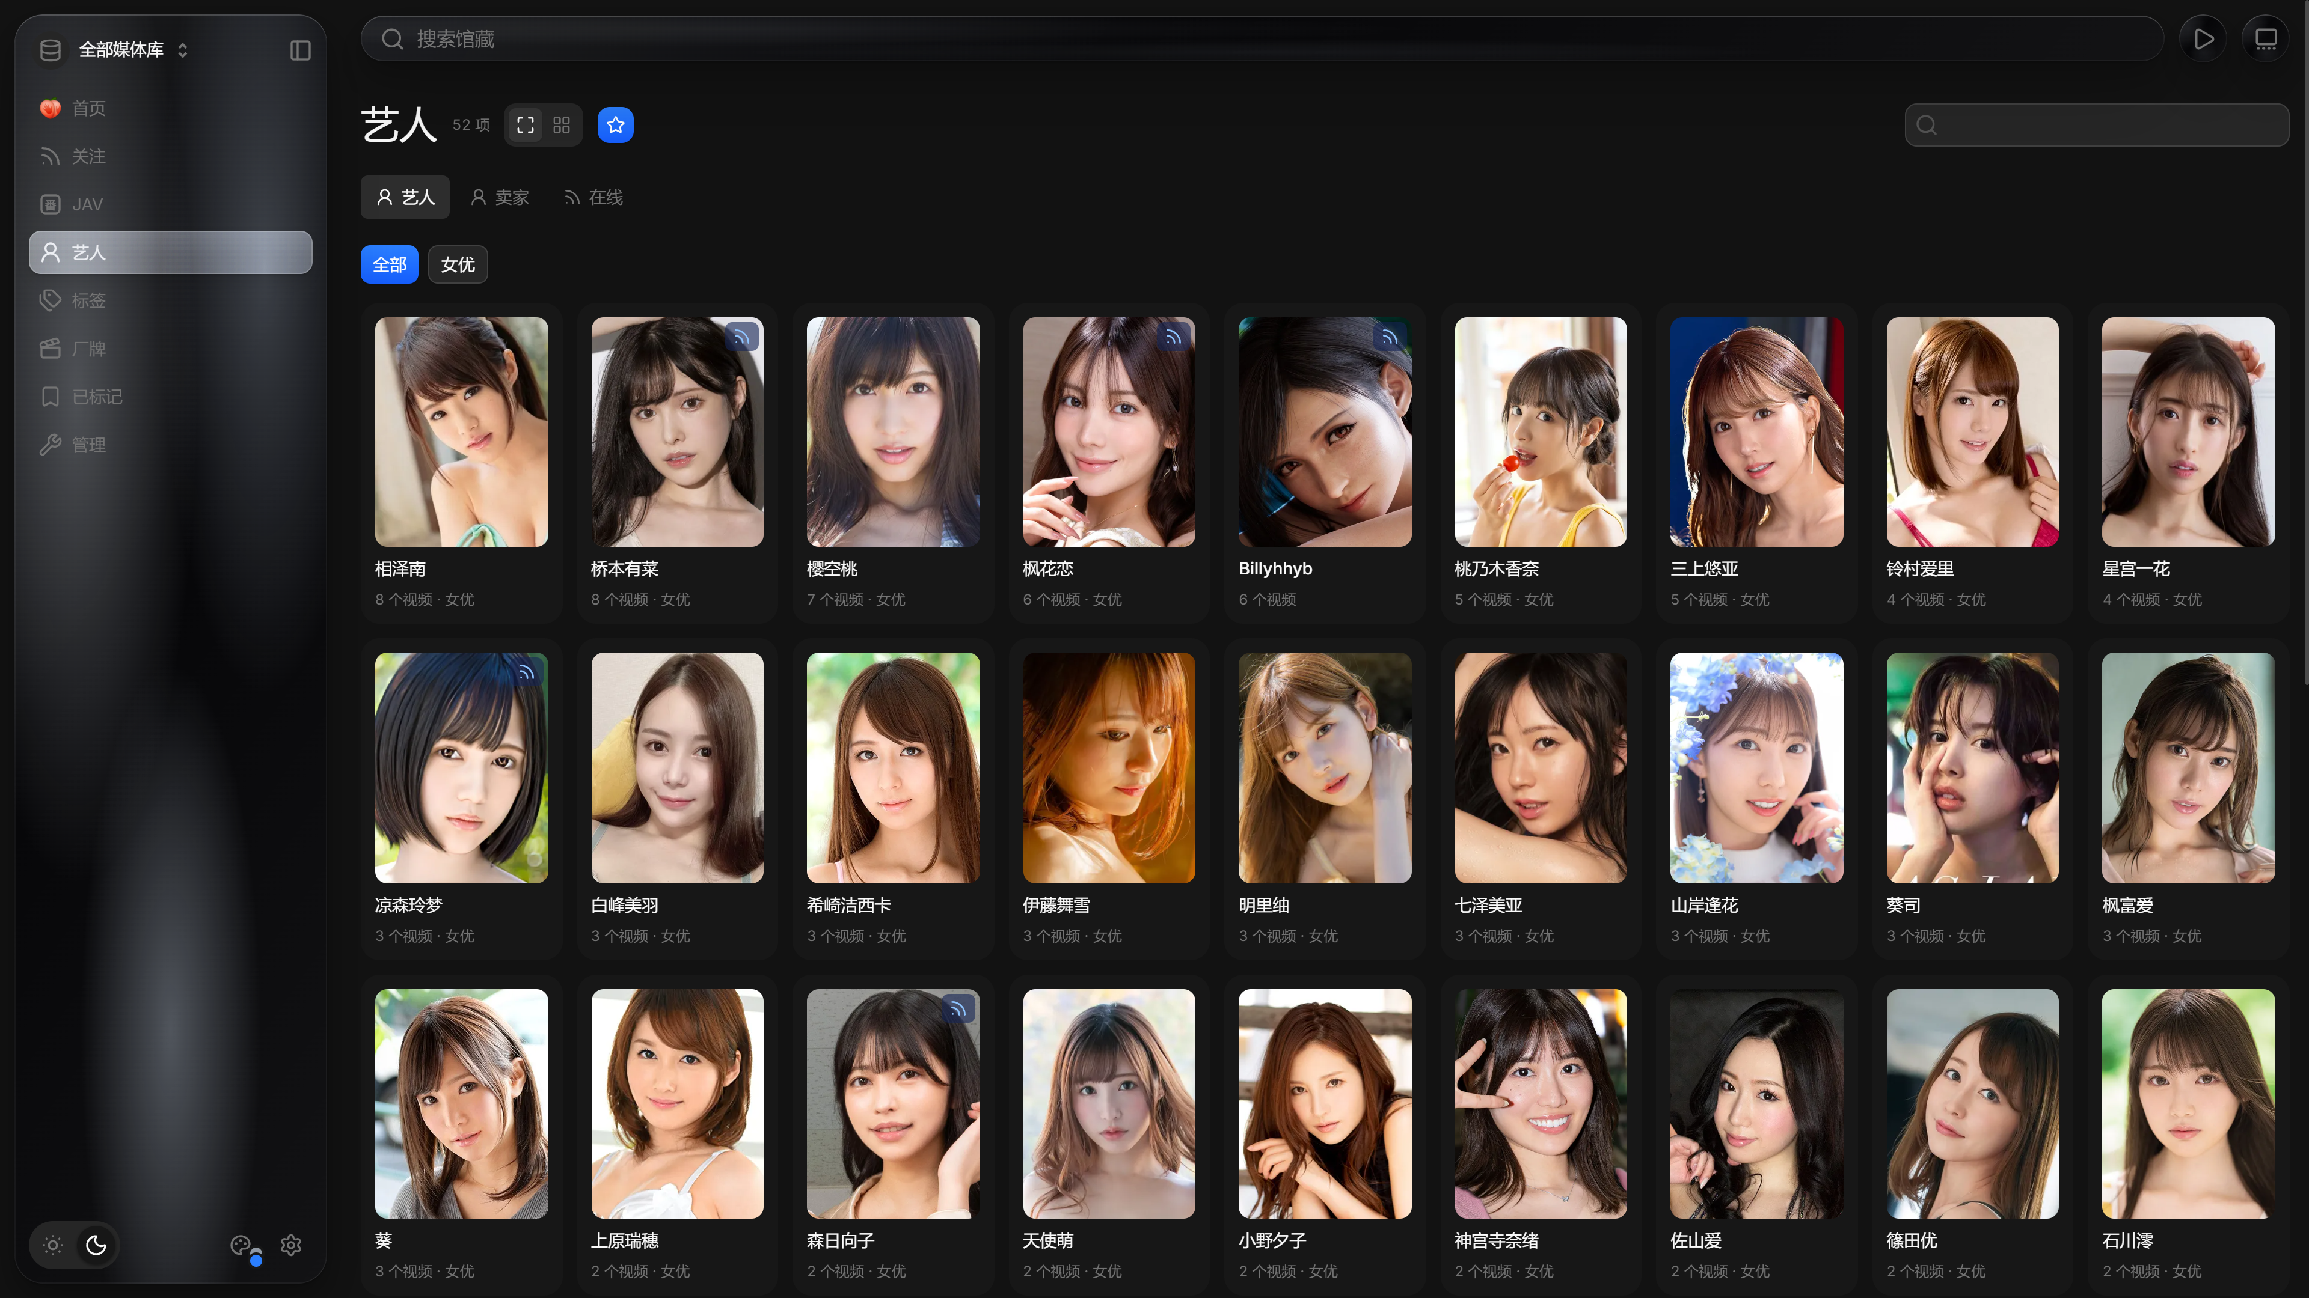This screenshot has height=1298, width=2309.
Task: Open settings gear in sidebar
Action: 291,1245
